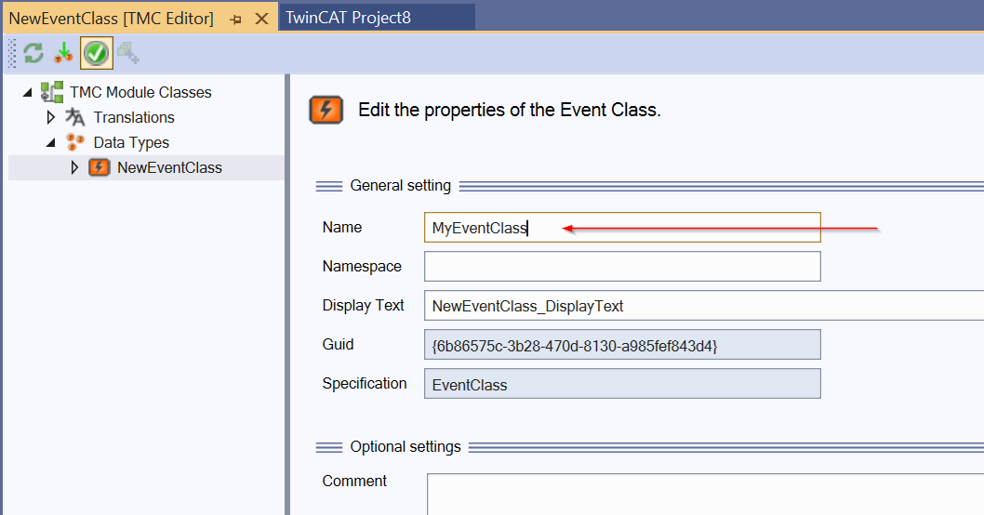
Task: Expand the NewEventClass tree node
Action: [x=74, y=167]
